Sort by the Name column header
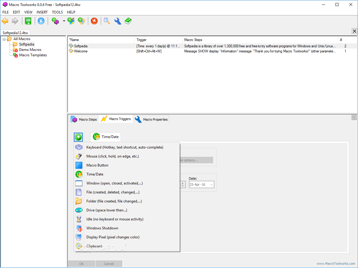Screen dimensions: 358x268 101,40
